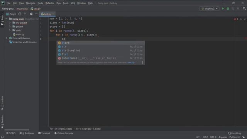
Task: Click line:column 6:11 indicator
Action: (x=198, y=137)
